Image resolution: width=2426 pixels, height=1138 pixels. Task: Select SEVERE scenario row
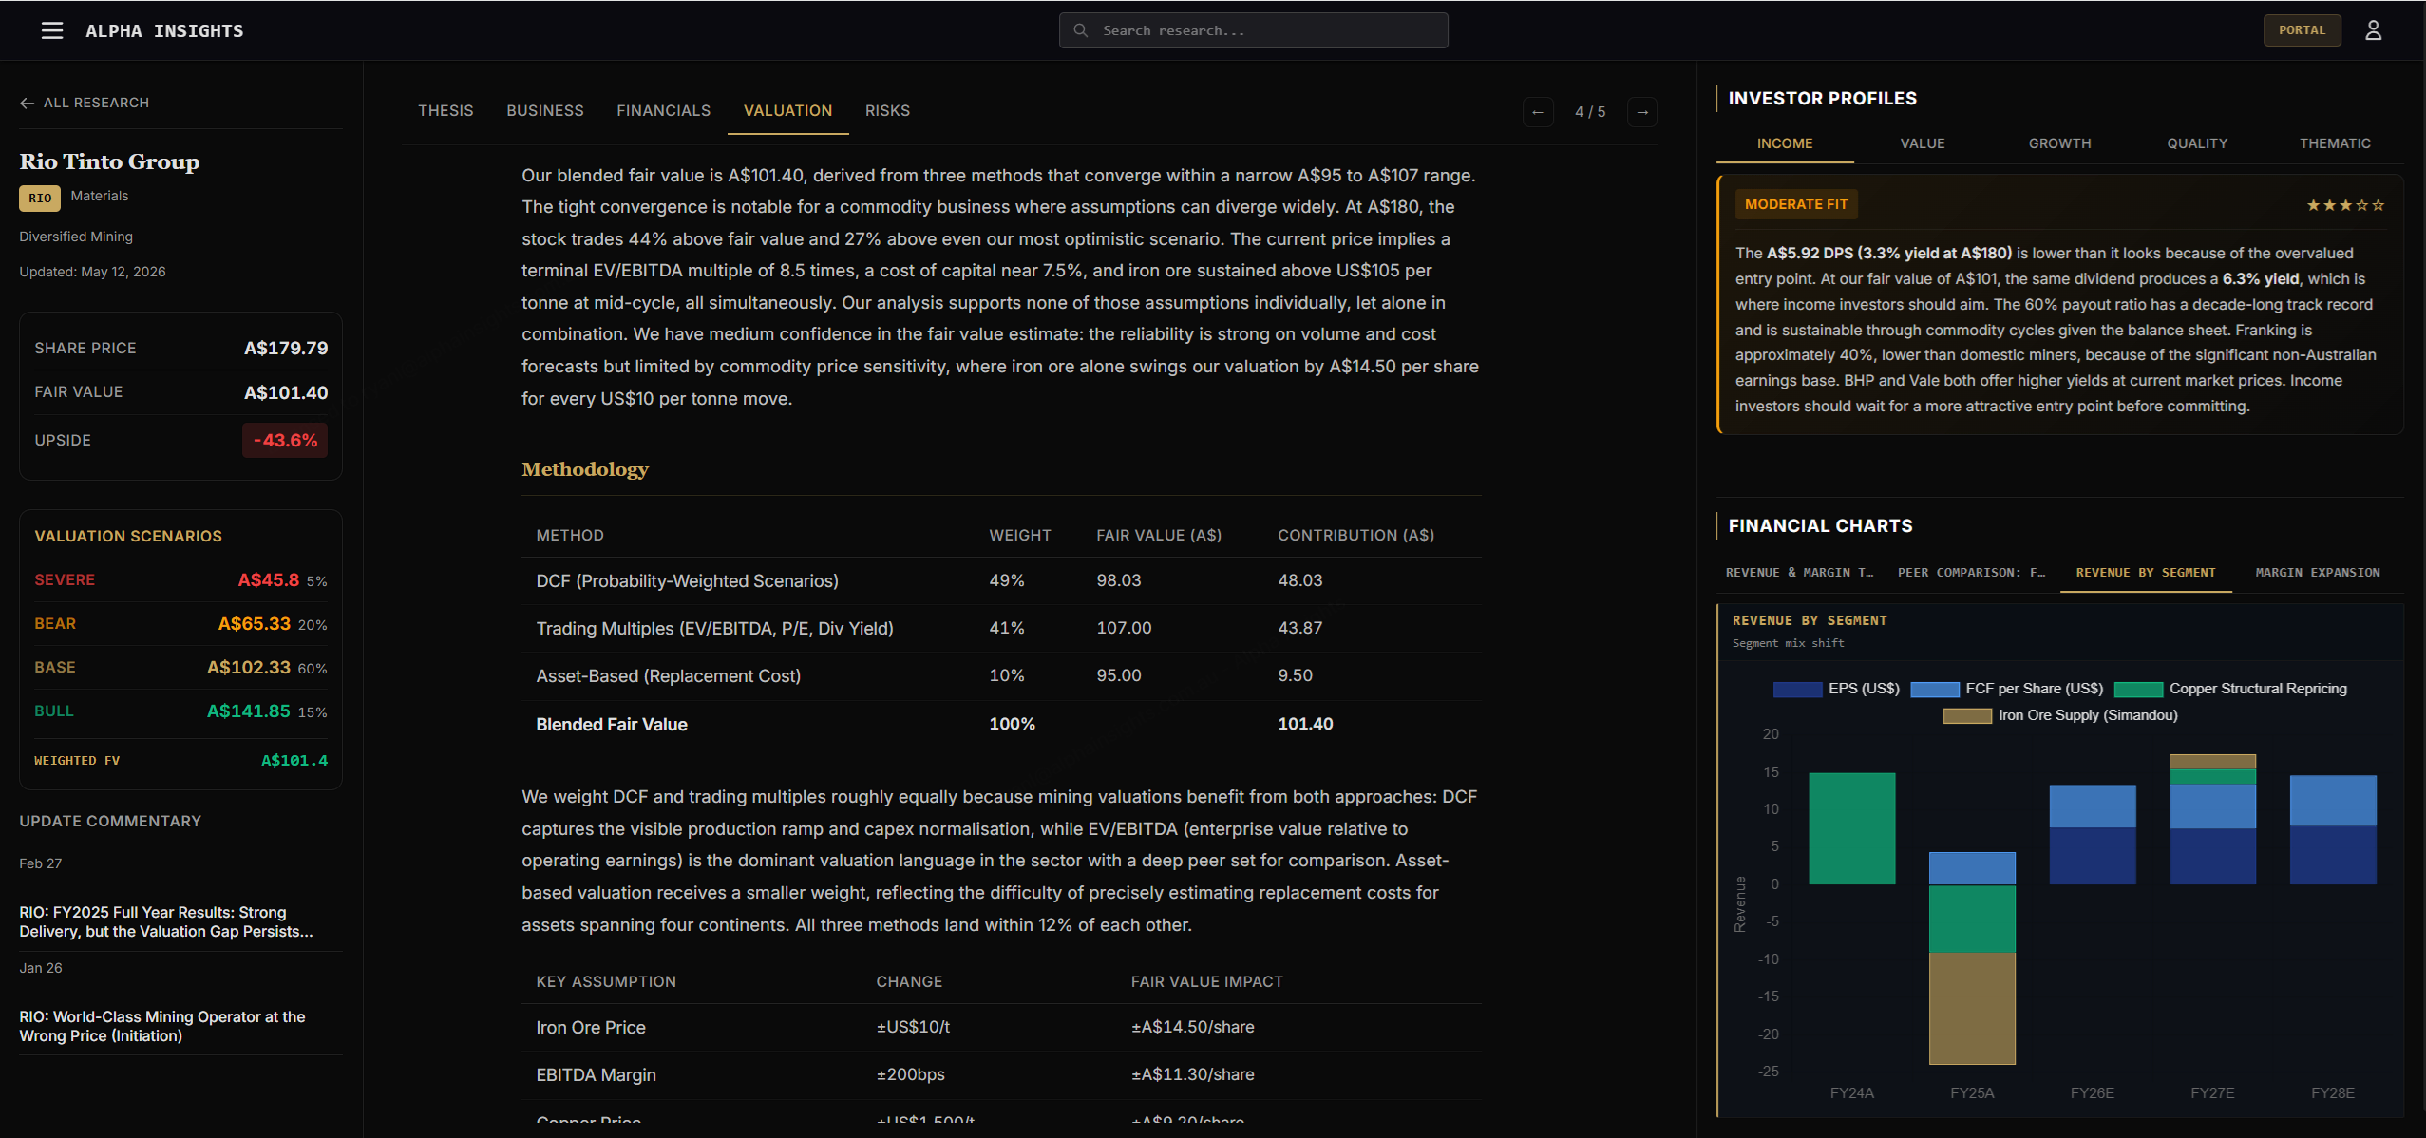point(180,580)
